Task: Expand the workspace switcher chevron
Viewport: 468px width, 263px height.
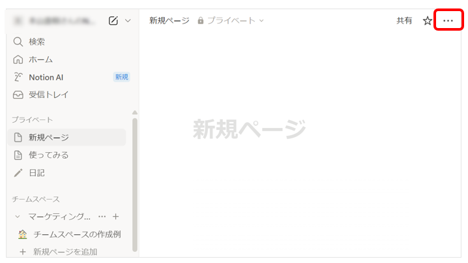Action: coord(128,21)
